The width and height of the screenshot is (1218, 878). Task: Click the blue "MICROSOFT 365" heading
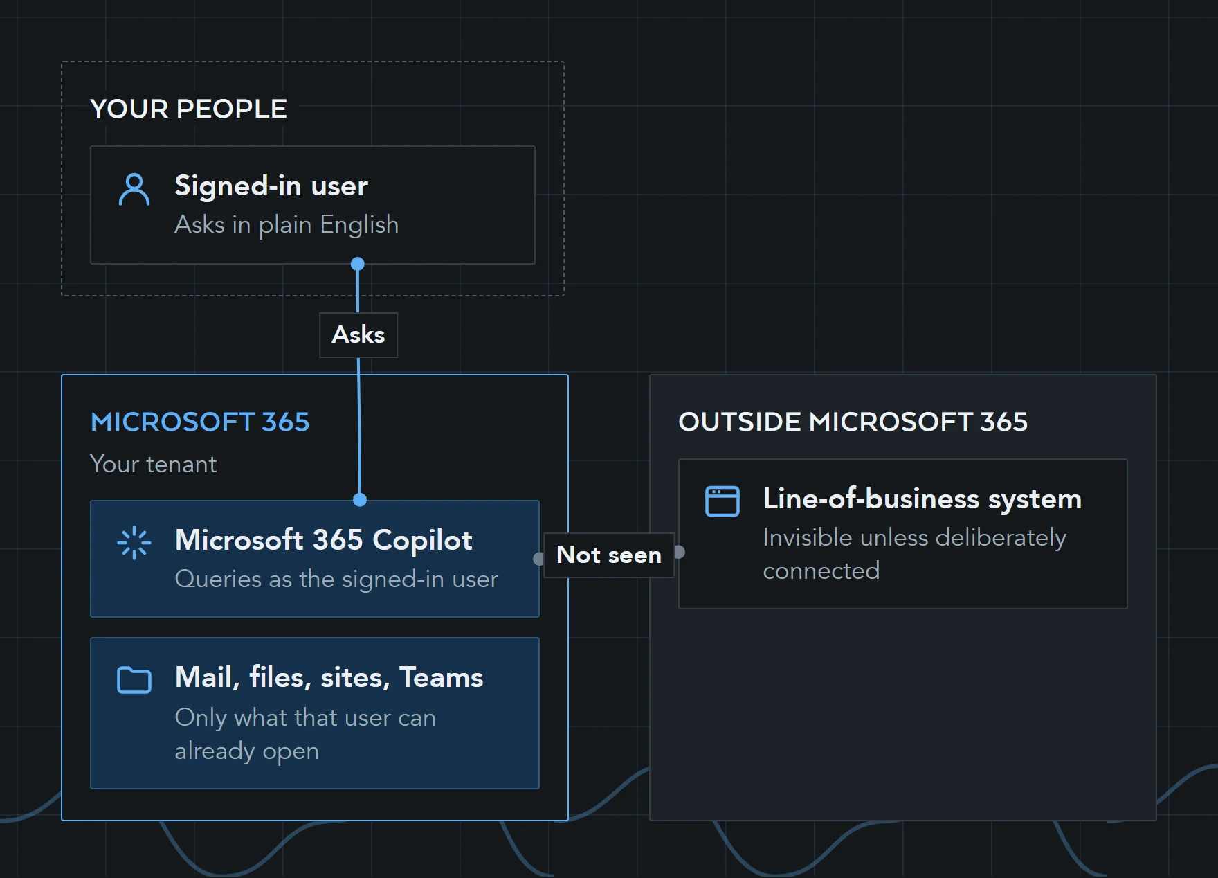pos(200,422)
